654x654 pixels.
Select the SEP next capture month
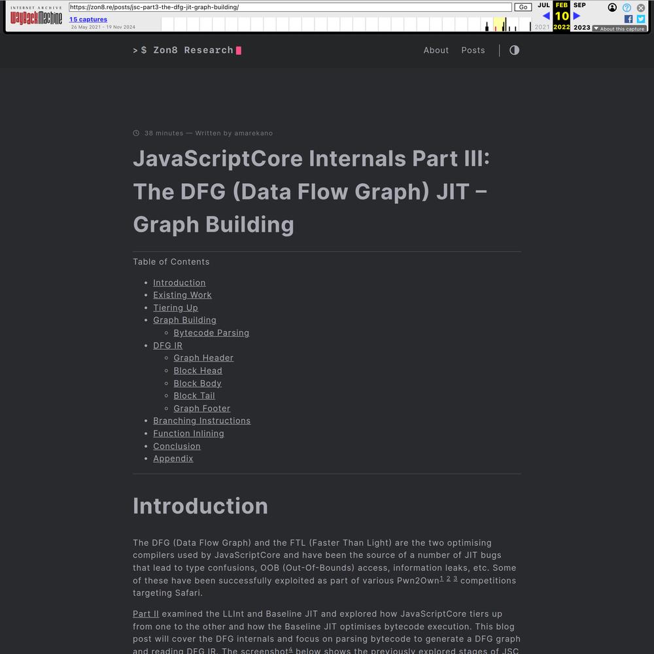(x=579, y=5)
